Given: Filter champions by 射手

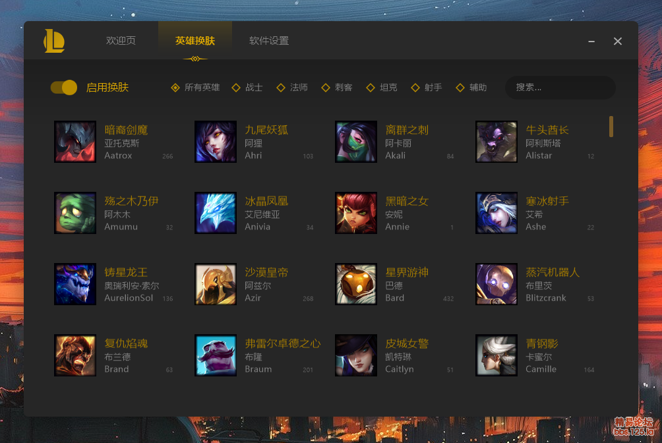Looking at the screenshot, I should pos(427,88).
